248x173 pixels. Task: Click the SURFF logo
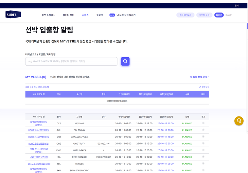click(x=13, y=15)
